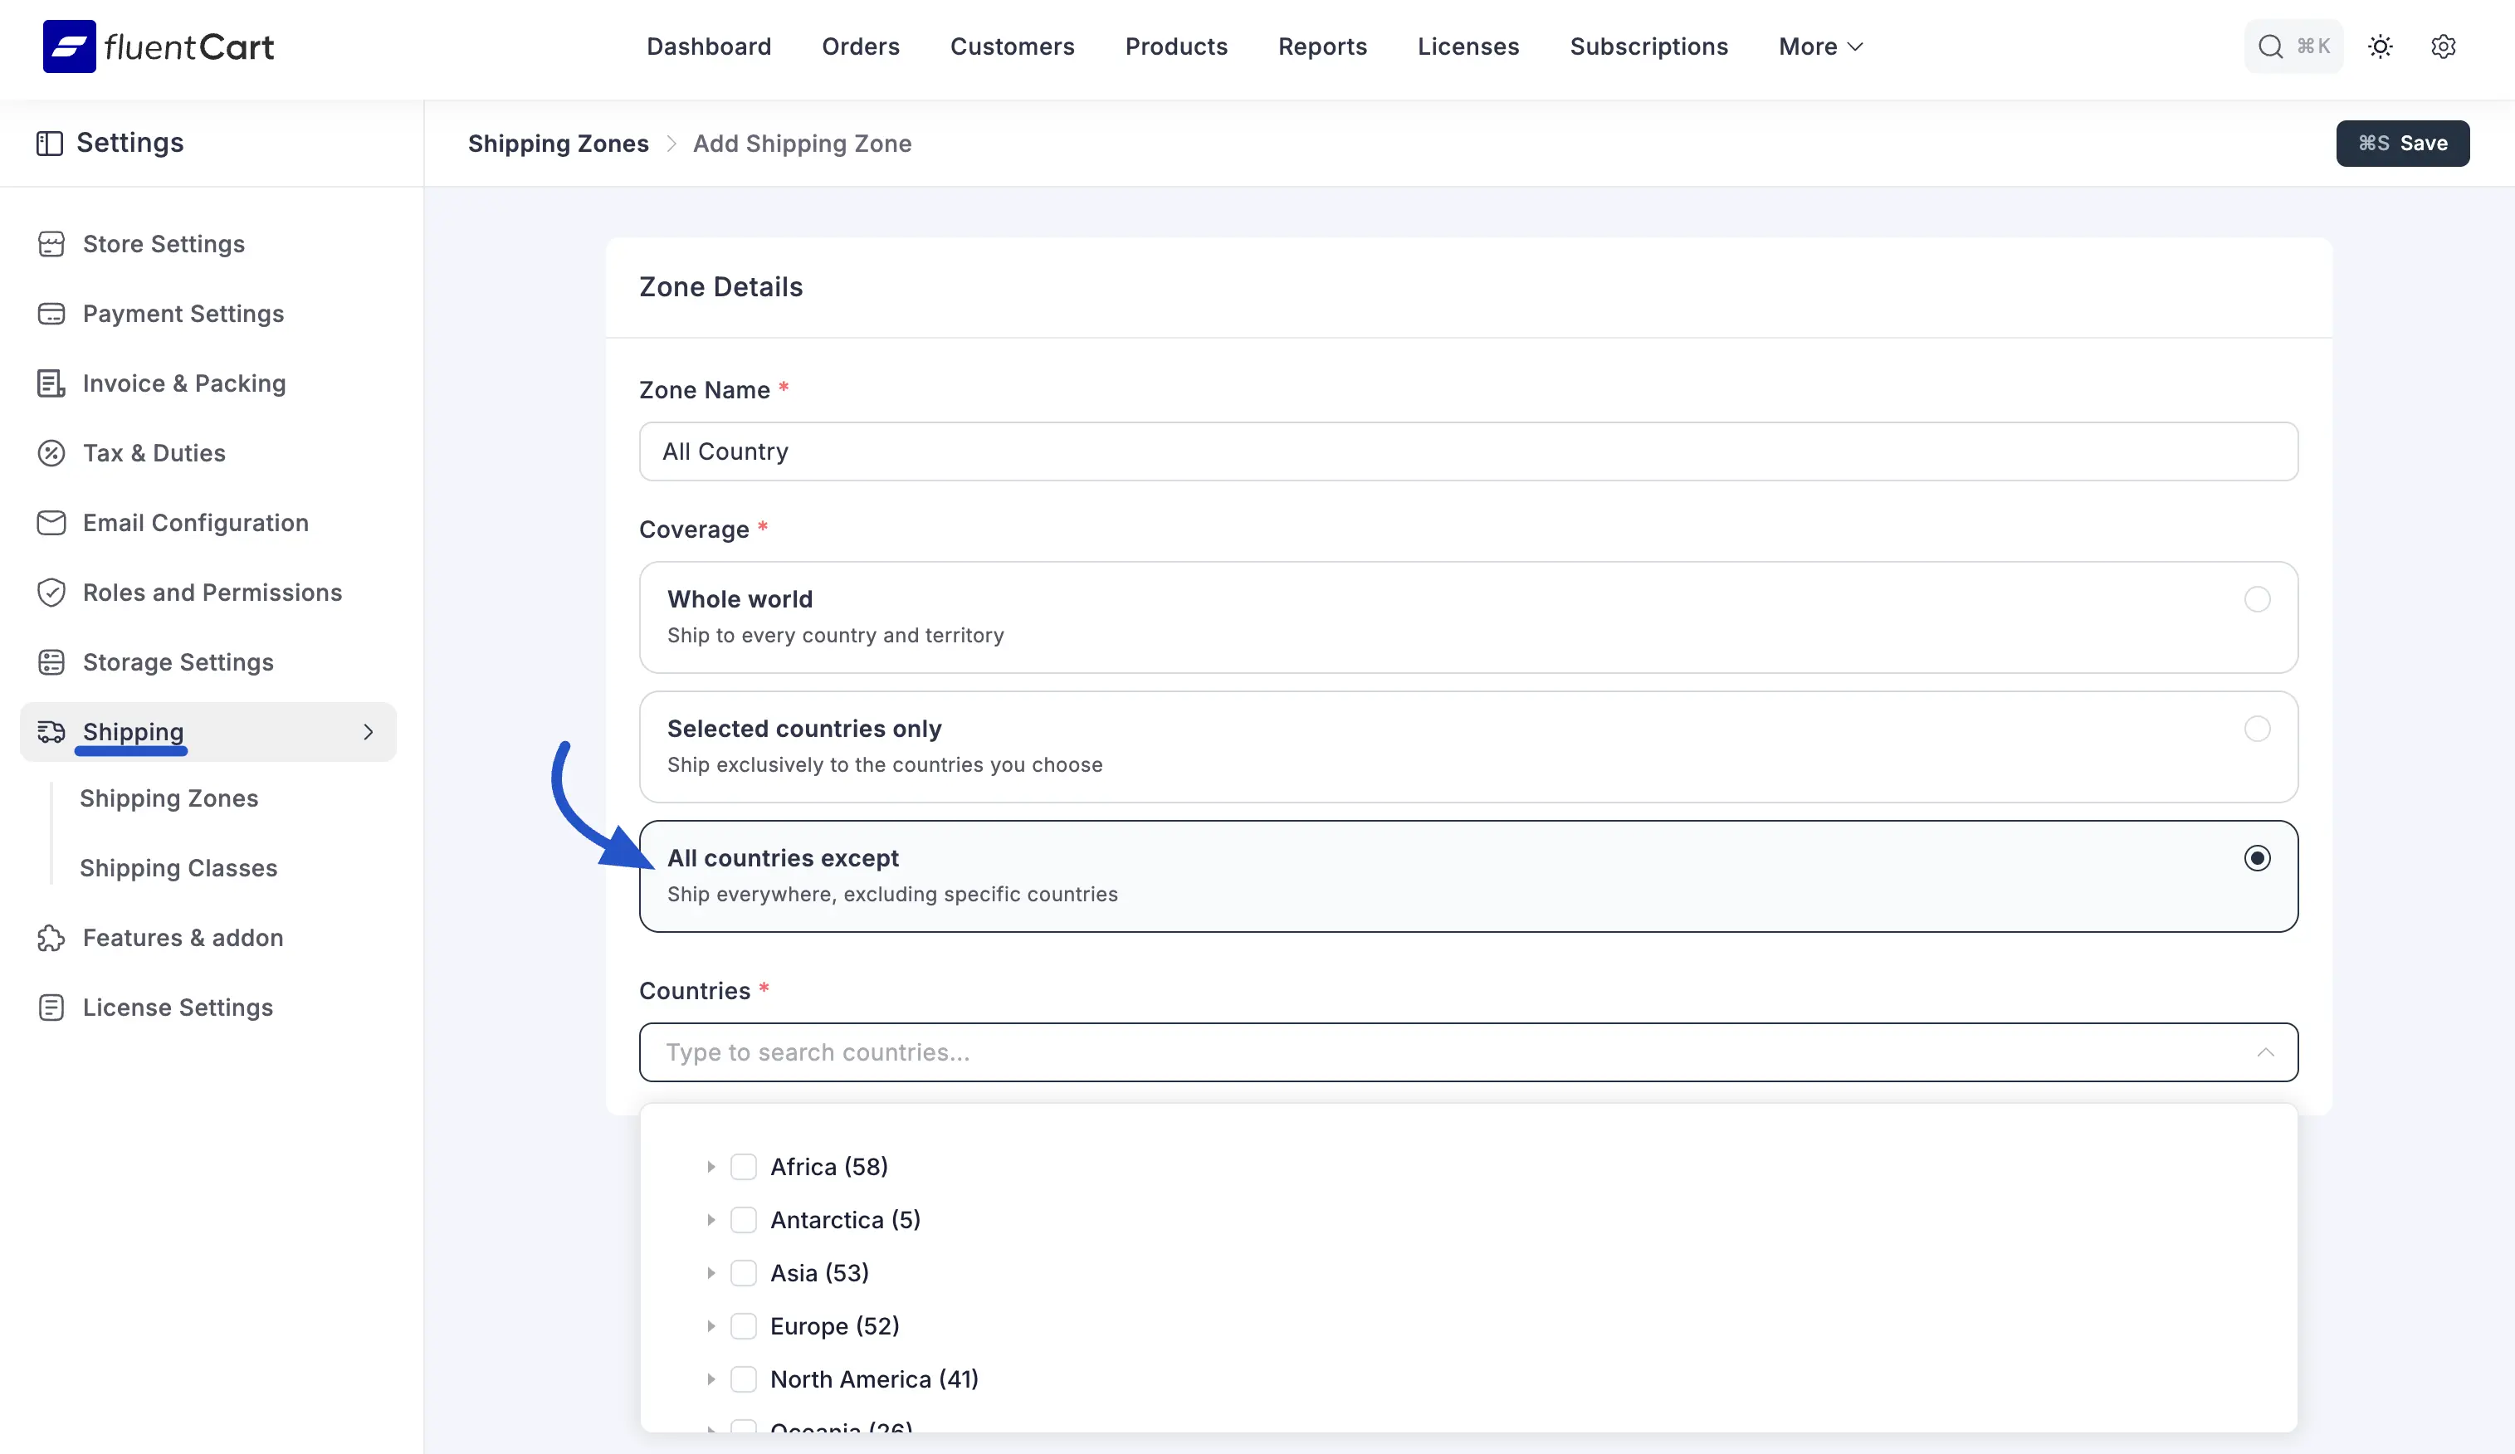This screenshot has width=2515, height=1454.
Task: Click the Roles and Permissions shield icon
Action: pyautogui.click(x=51, y=593)
